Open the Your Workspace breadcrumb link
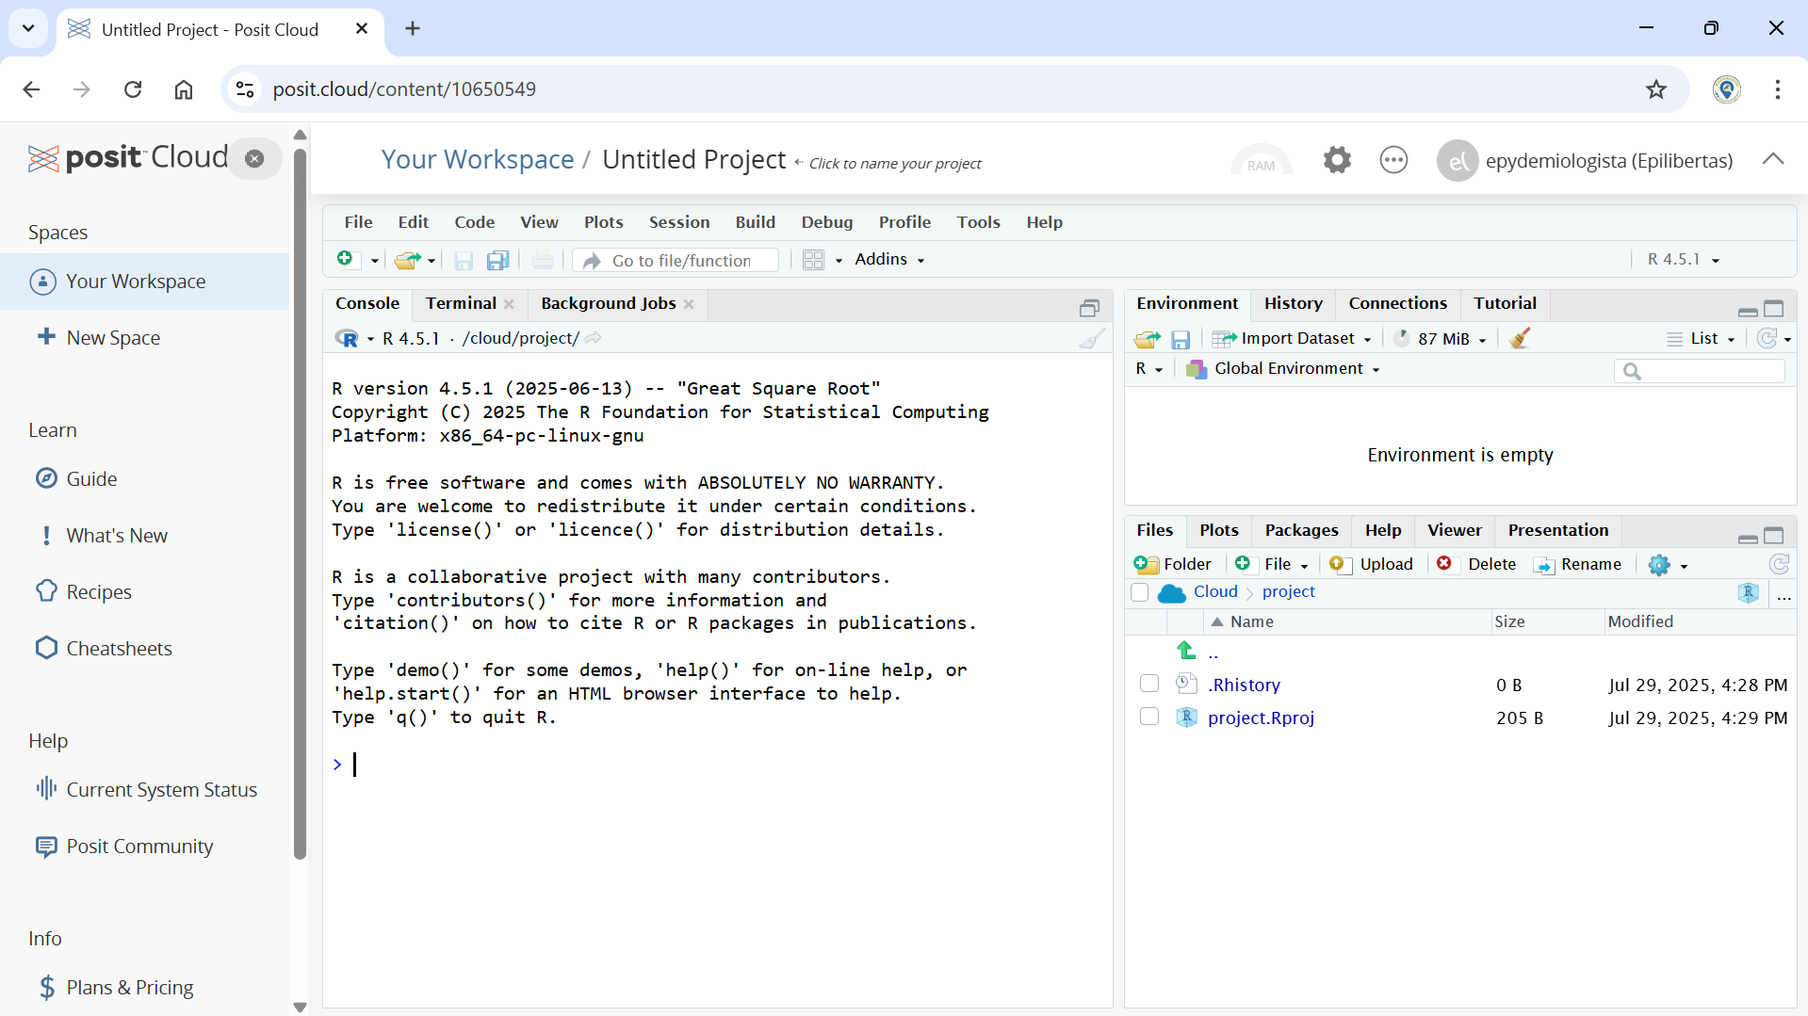1808x1016 pixels. pyautogui.click(x=477, y=160)
